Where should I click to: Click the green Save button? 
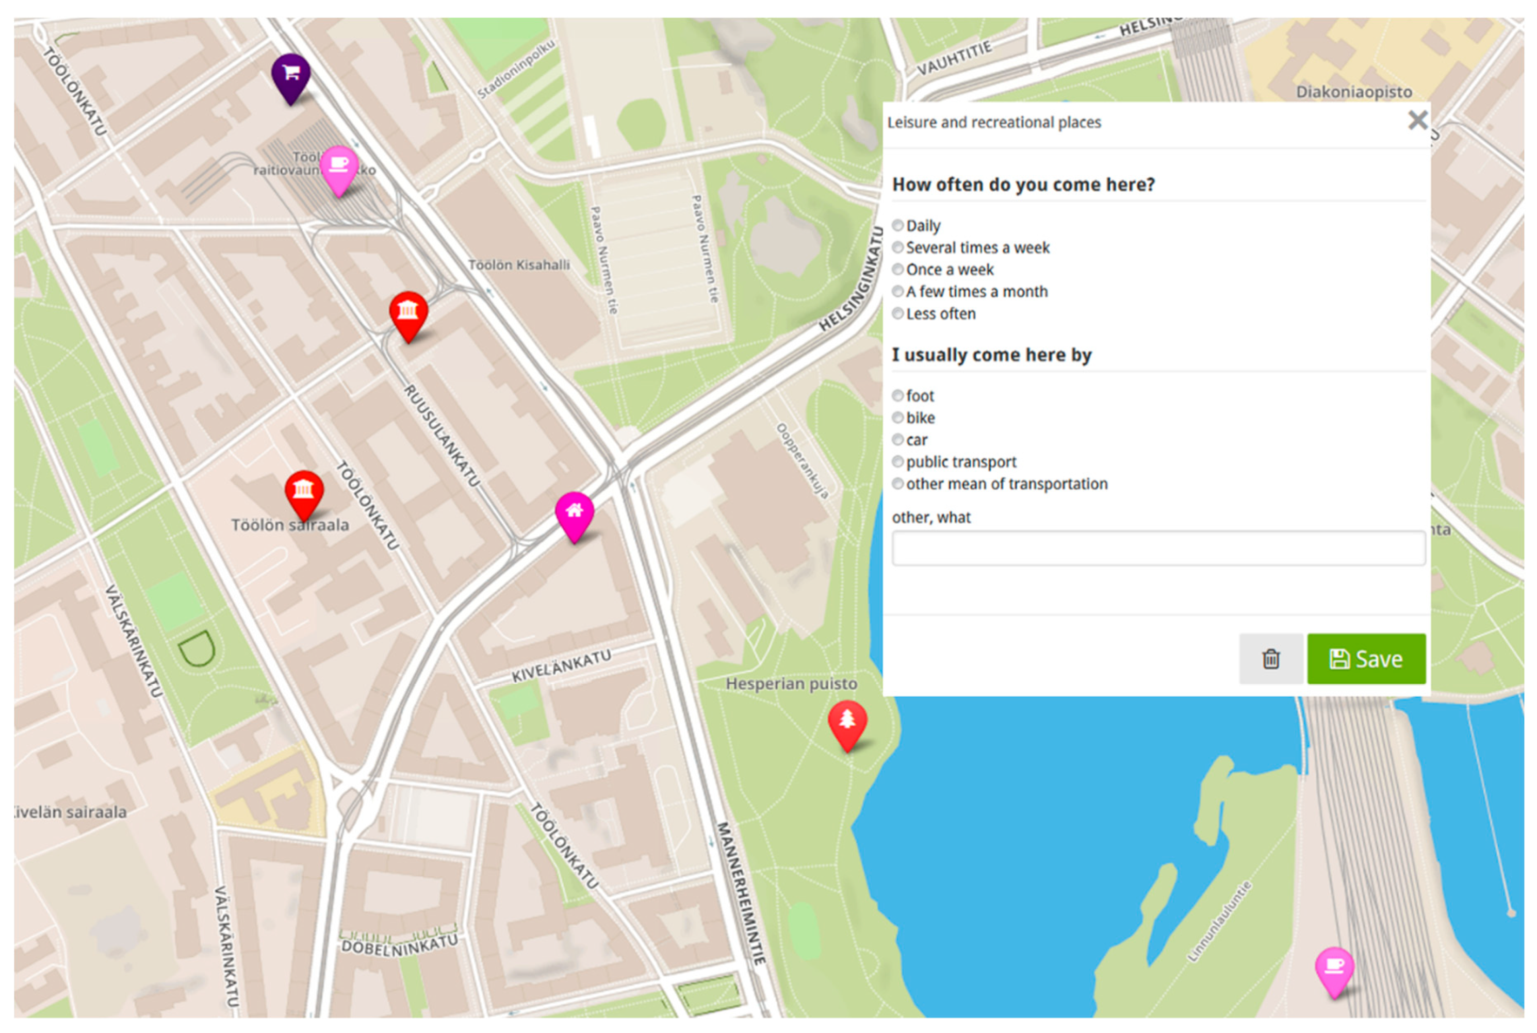[x=1366, y=659]
